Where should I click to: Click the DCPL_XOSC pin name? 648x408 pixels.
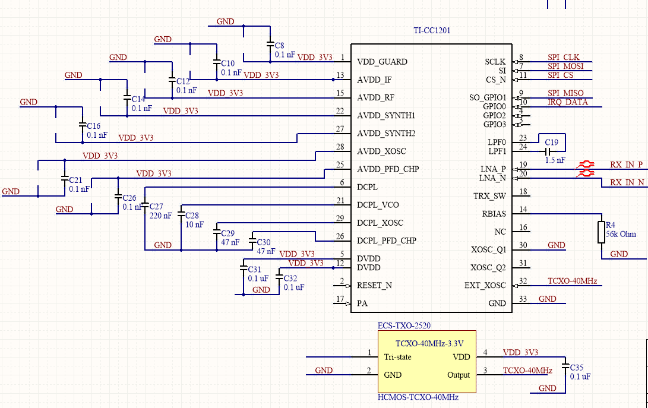(x=380, y=223)
